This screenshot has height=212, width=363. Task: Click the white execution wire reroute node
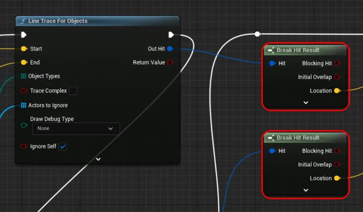click(257, 34)
